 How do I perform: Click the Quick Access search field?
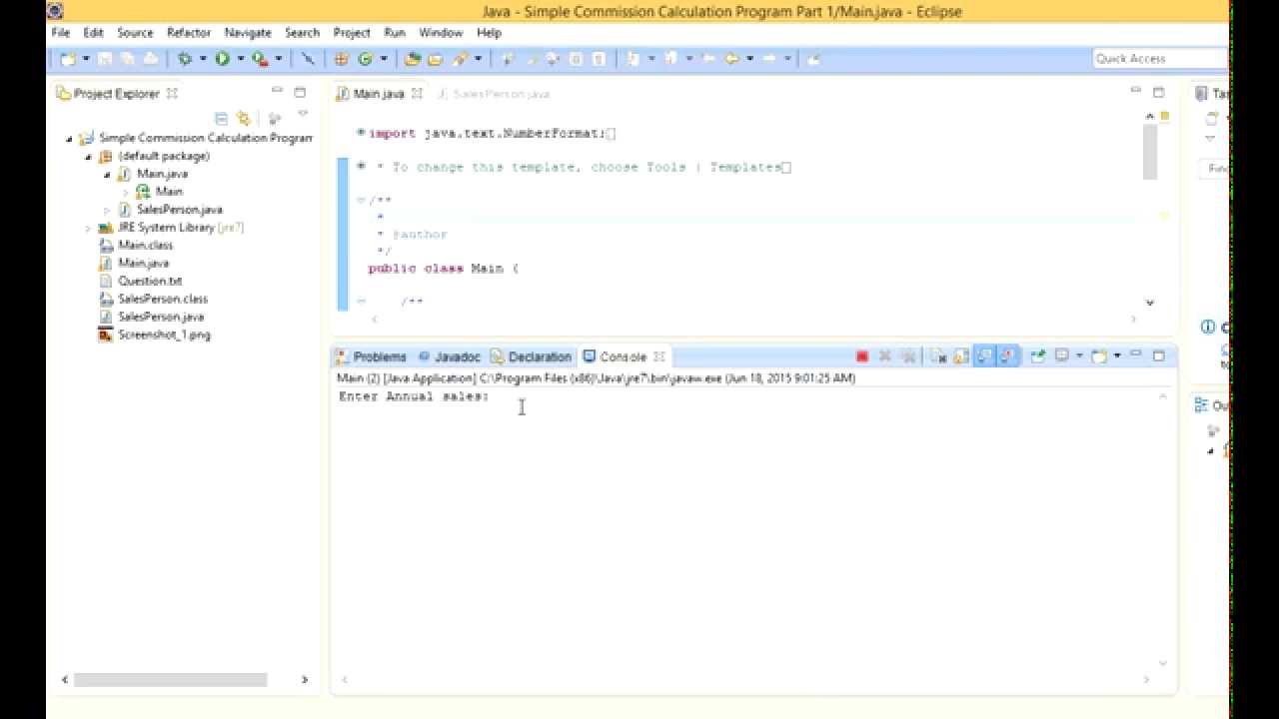click(1159, 59)
